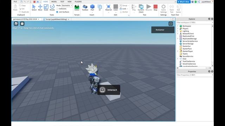
Task: Click the Play test button
Action: pyautogui.click(x=134, y=8)
